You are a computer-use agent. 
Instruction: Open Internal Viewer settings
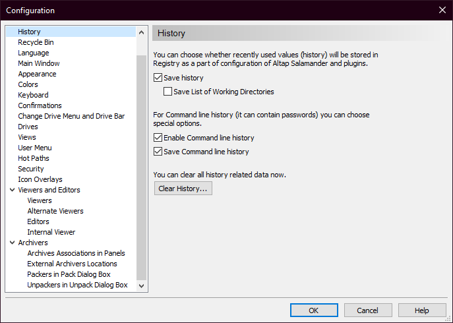51,232
